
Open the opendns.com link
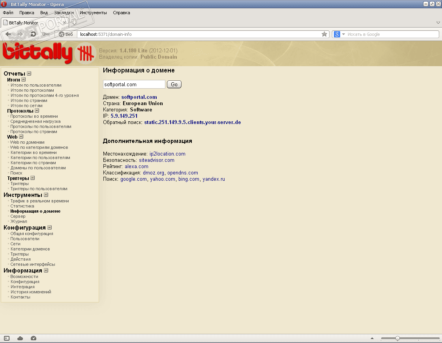pos(183,173)
